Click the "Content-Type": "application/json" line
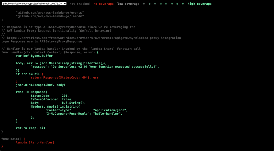This screenshot has height=151, width=274. [x=87, y=110]
